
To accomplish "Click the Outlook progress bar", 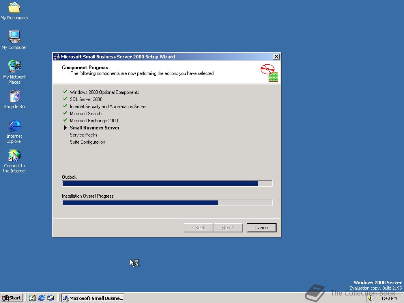I will [x=167, y=183].
